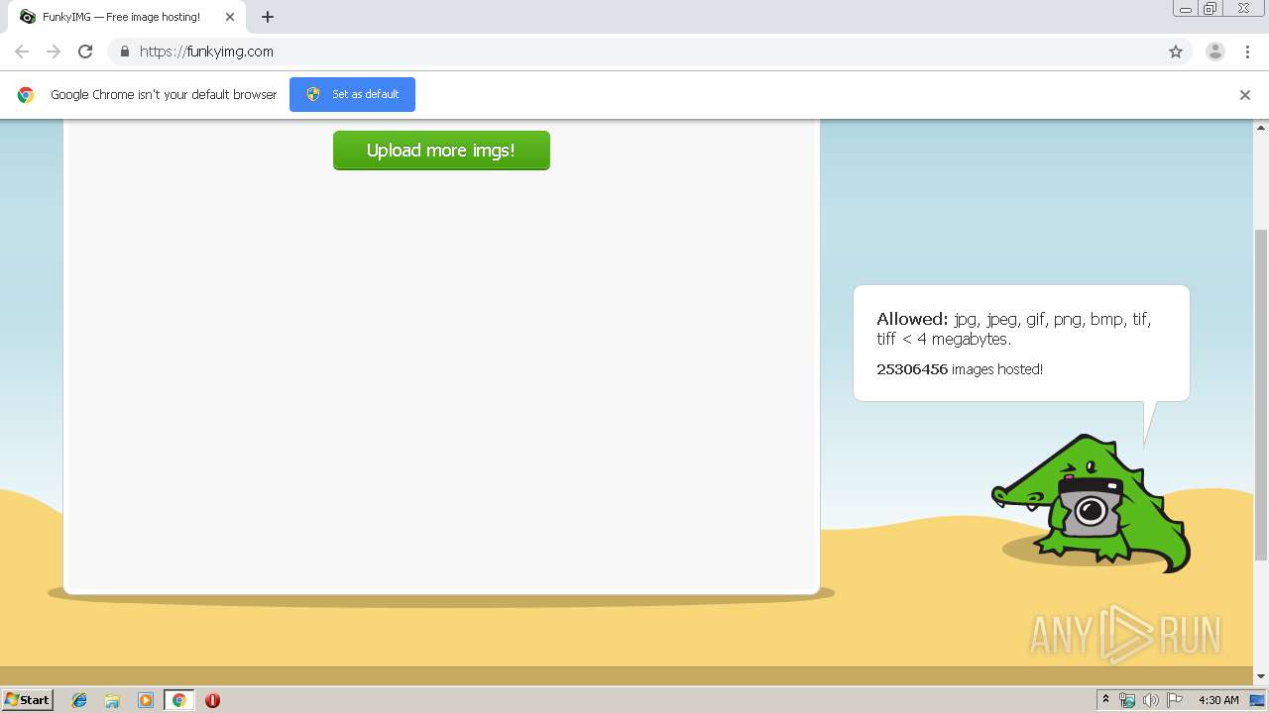Open Windows Explorer folder in taskbar
Screen dimensions: 1269x713
[112, 700]
